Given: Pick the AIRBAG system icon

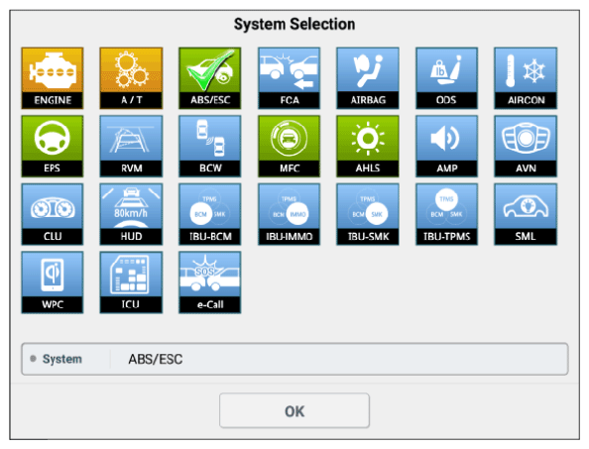Looking at the screenshot, I should 368,78.
